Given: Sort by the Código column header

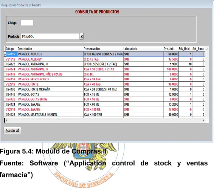Looking at the screenshot, I should coord(10,49).
